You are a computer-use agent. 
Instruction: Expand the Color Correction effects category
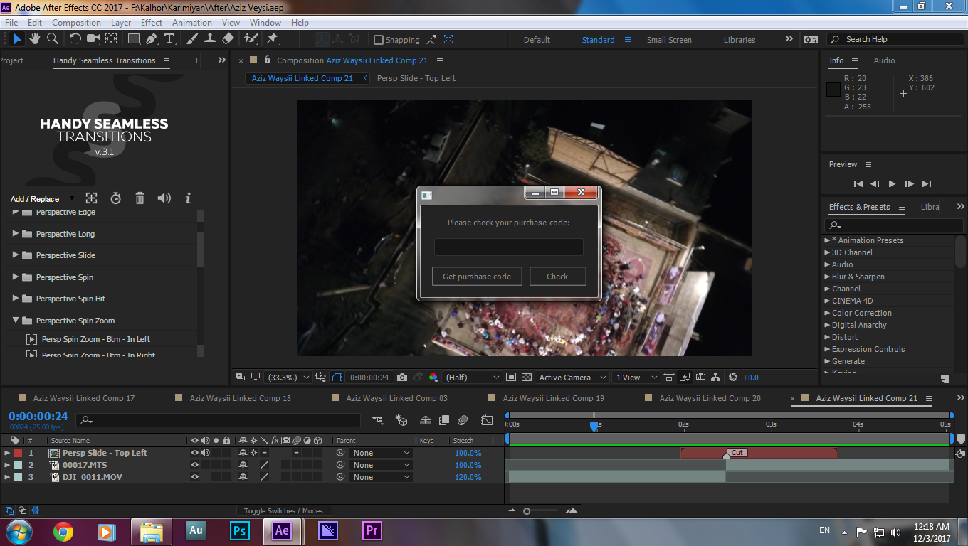click(828, 313)
